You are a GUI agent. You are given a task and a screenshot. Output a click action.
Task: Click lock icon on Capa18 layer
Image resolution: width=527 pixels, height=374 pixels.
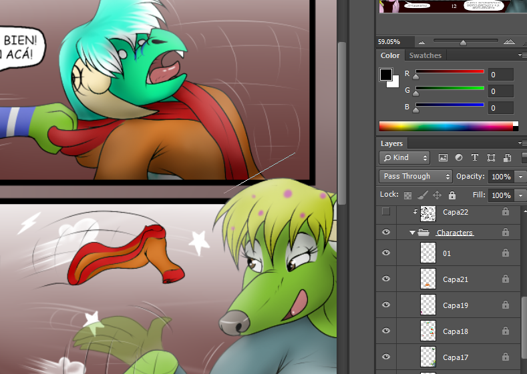coord(506,331)
